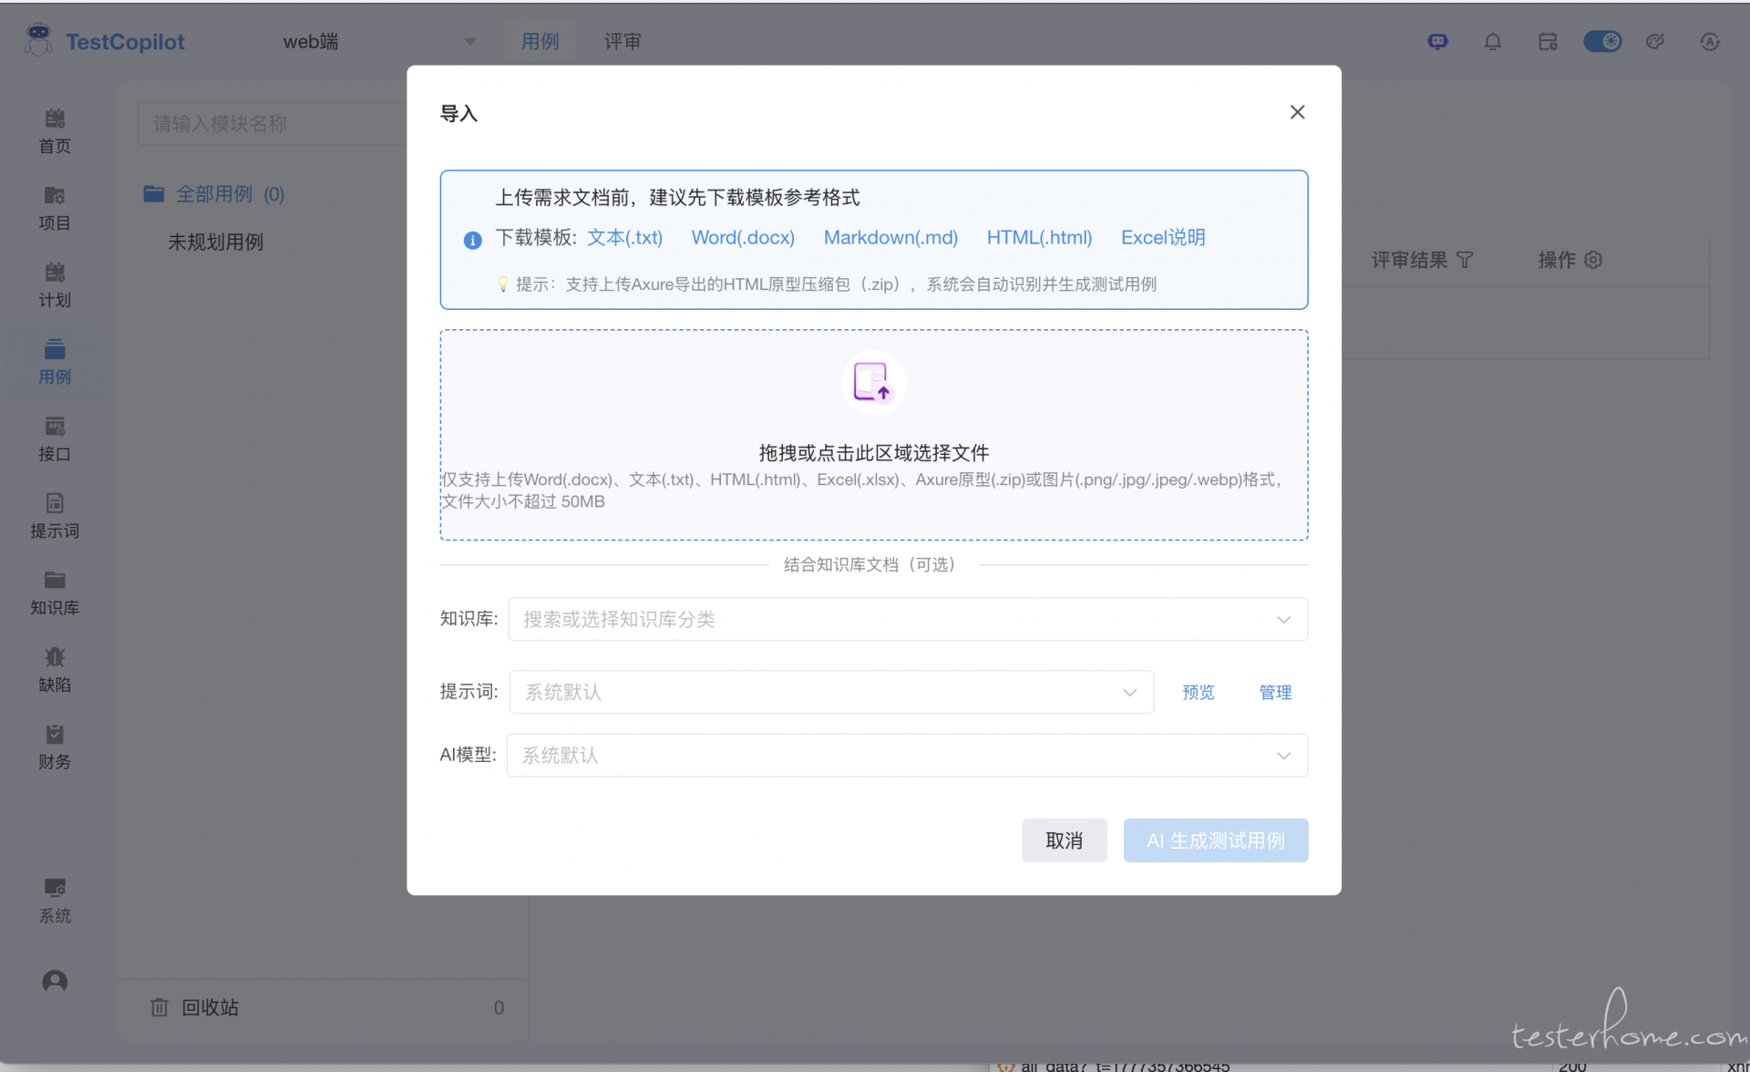Image resolution: width=1750 pixels, height=1072 pixels.
Task: Open the chat assistant icon in header
Action: tap(1437, 42)
